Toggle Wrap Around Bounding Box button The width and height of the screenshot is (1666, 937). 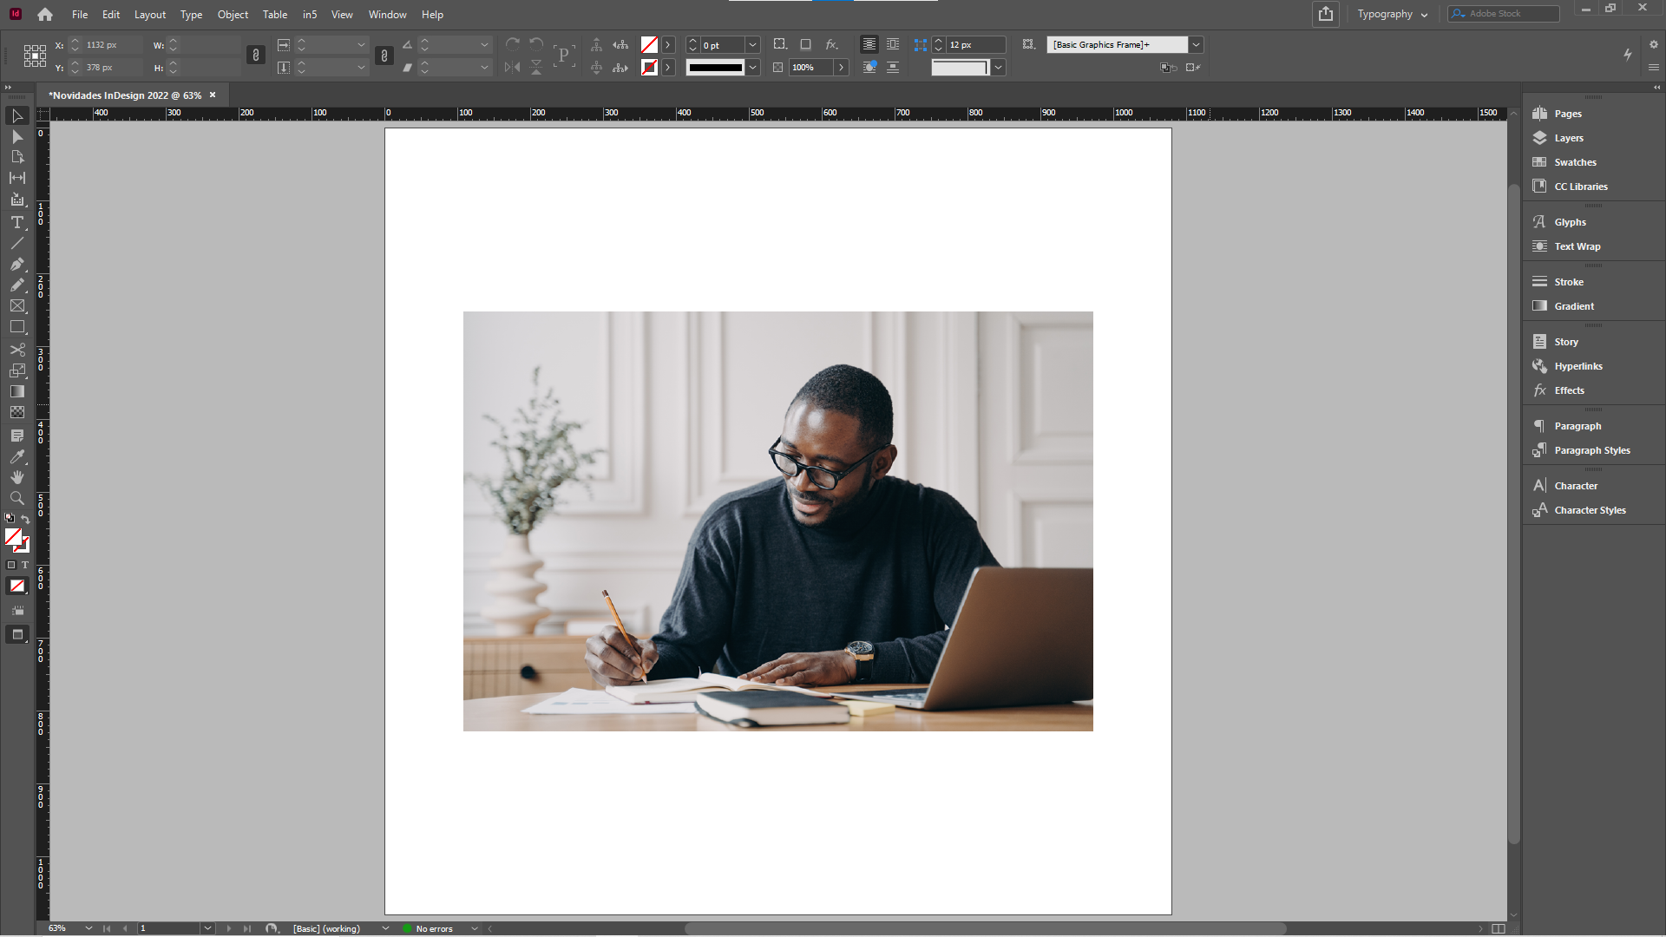point(893,44)
